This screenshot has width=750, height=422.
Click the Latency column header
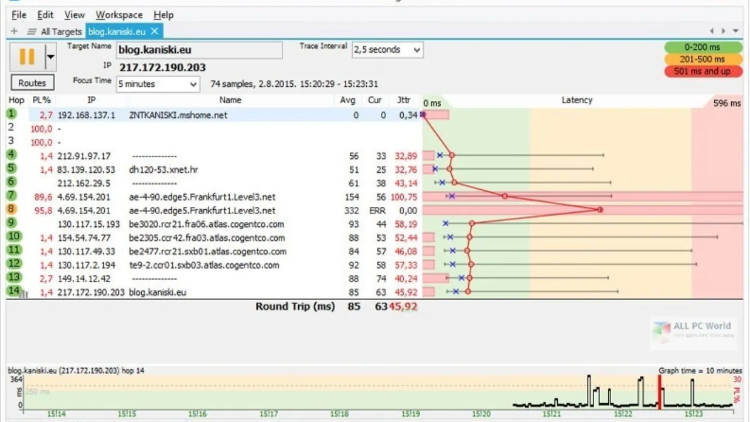577,100
